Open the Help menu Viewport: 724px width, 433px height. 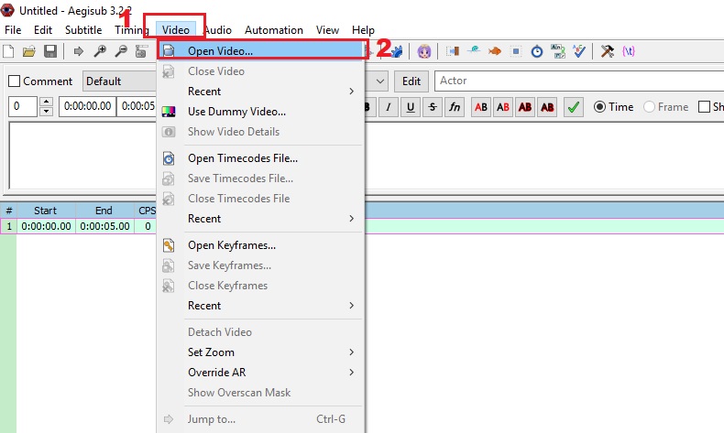click(363, 30)
